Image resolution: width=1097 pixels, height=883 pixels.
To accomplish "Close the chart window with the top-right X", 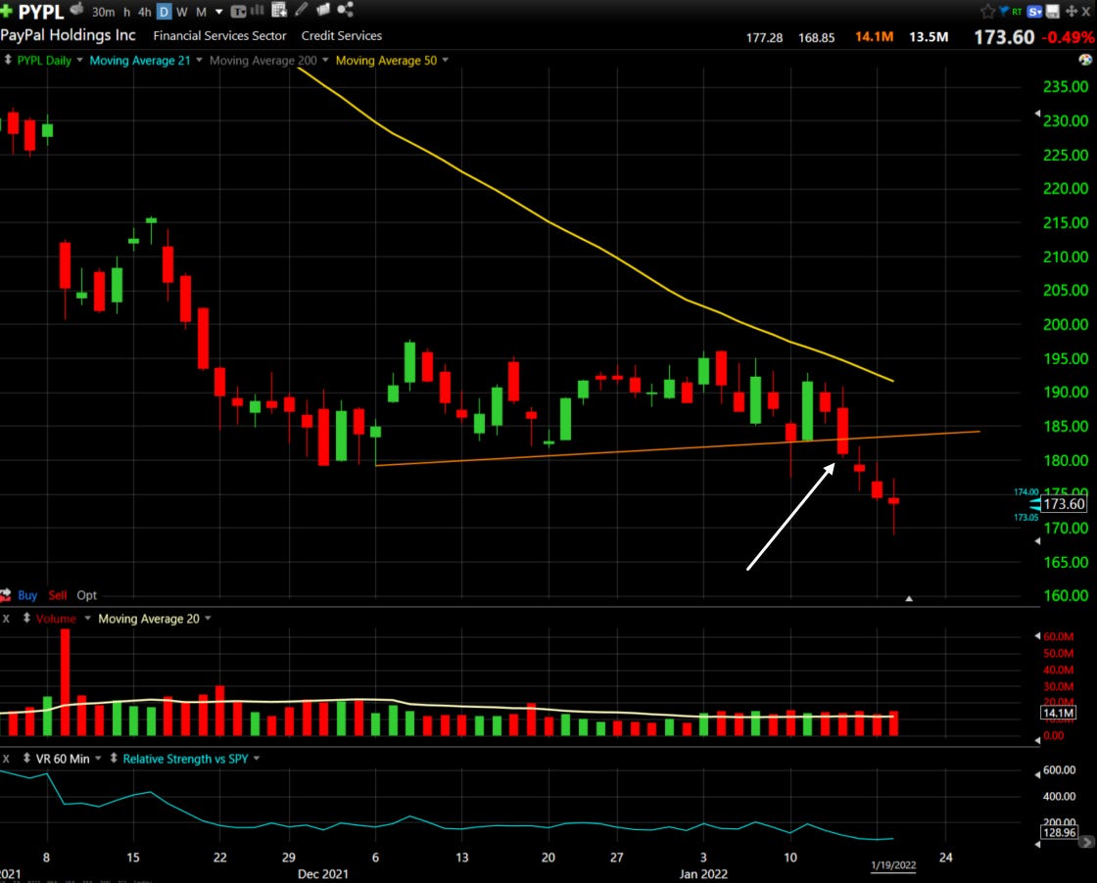I will click(1086, 11).
